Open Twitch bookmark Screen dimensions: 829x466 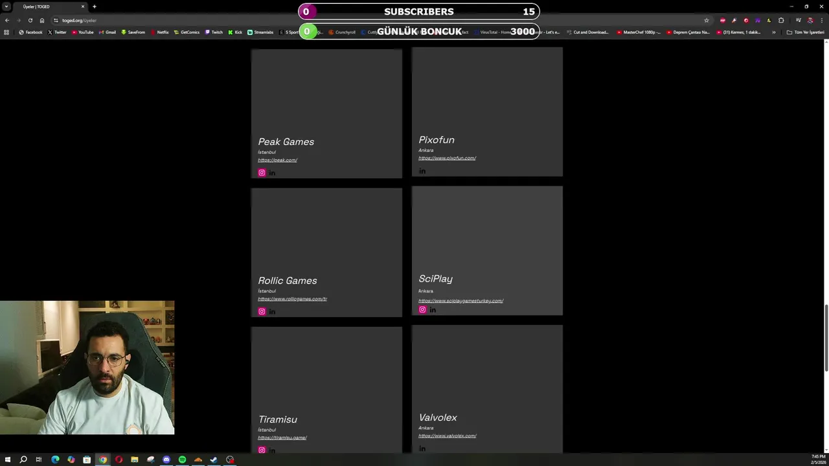coord(214,32)
